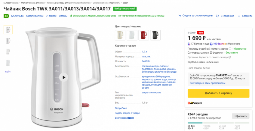Select the beige kettle color
This screenshot has width=255, height=131.
(x=120, y=35)
